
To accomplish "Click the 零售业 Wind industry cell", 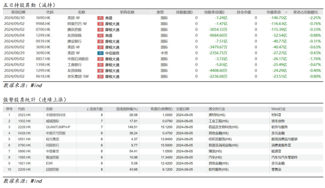I will pyautogui.click(x=276, y=170).
